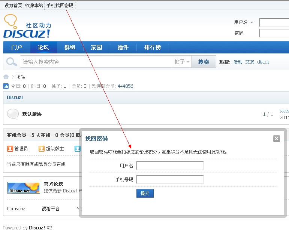Image resolution: width=289 pixels, height=232 pixels.
Task: Open forum statistics chart icon
Action: click(x=6, y=86)
